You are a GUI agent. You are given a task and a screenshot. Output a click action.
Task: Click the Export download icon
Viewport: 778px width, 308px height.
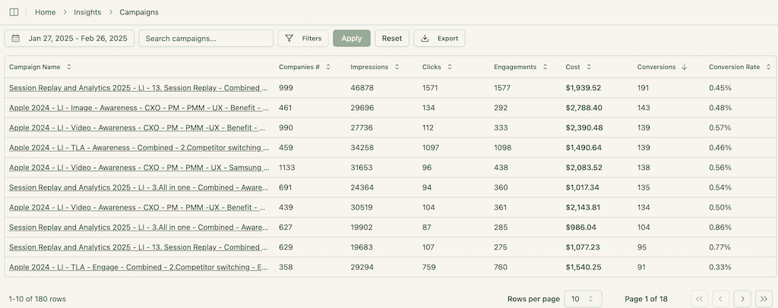[425, 39]
